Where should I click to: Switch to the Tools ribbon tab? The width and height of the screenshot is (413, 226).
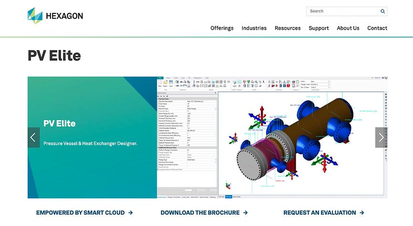pyautogui.click(x=176, y=78)
